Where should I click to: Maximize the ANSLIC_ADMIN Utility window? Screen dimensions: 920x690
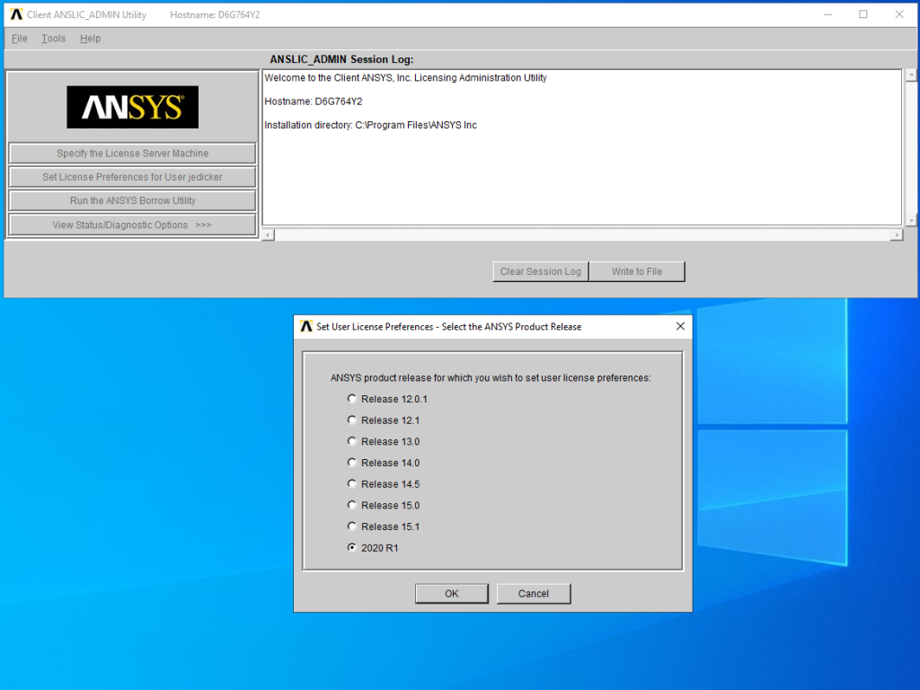(x=863, y=14)
